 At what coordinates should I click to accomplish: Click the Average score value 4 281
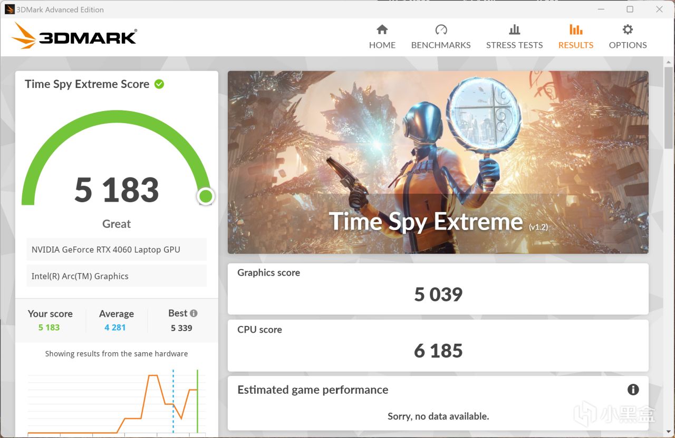point(115,327)
